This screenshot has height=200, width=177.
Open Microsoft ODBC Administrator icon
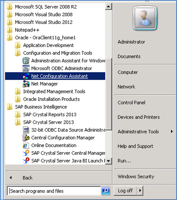click(26, 68)
